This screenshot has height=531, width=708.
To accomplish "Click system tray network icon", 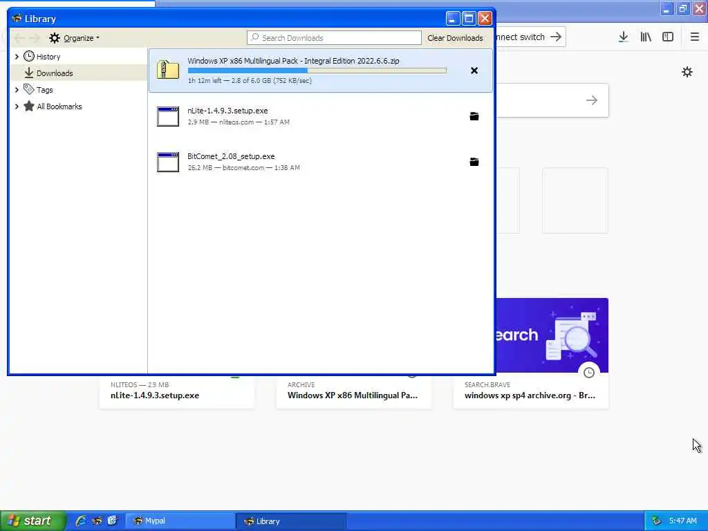I will 656,521.
